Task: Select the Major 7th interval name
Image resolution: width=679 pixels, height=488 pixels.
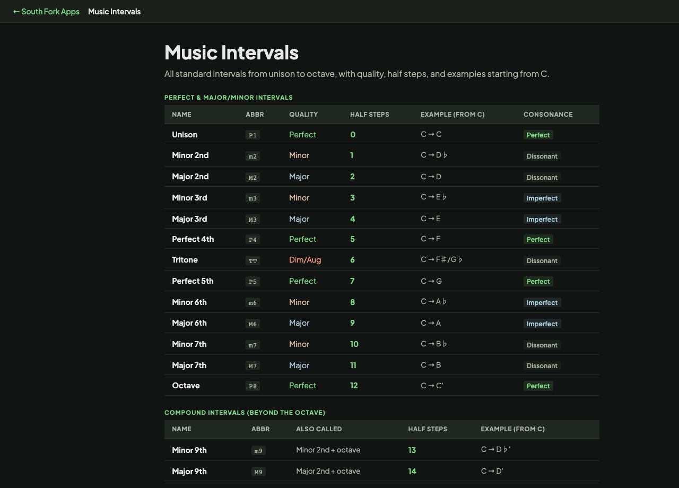Action: (189, 365)
